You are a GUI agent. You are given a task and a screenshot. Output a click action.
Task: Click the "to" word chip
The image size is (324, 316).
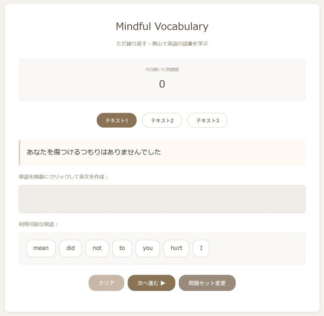pyautogui.click(x=122, y=248)
